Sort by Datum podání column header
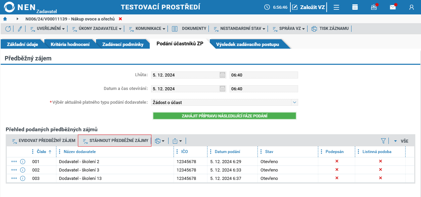Viewport: 421px width, 197px height. (x=227, y=152)
